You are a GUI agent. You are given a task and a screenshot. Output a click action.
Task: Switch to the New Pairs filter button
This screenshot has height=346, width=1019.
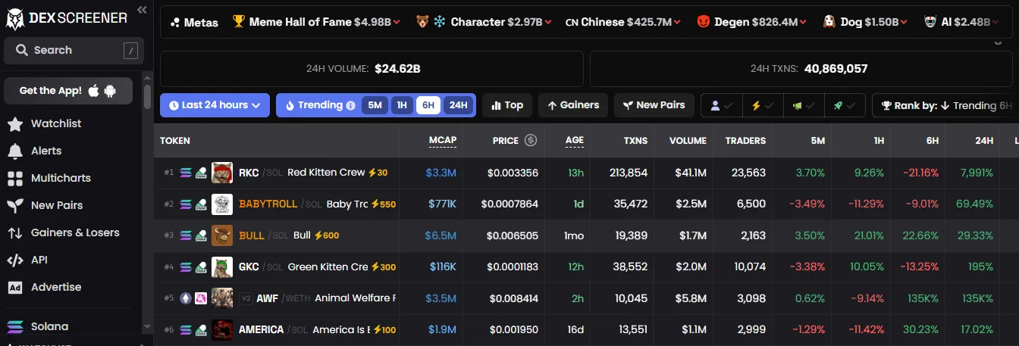click(654, 105)
